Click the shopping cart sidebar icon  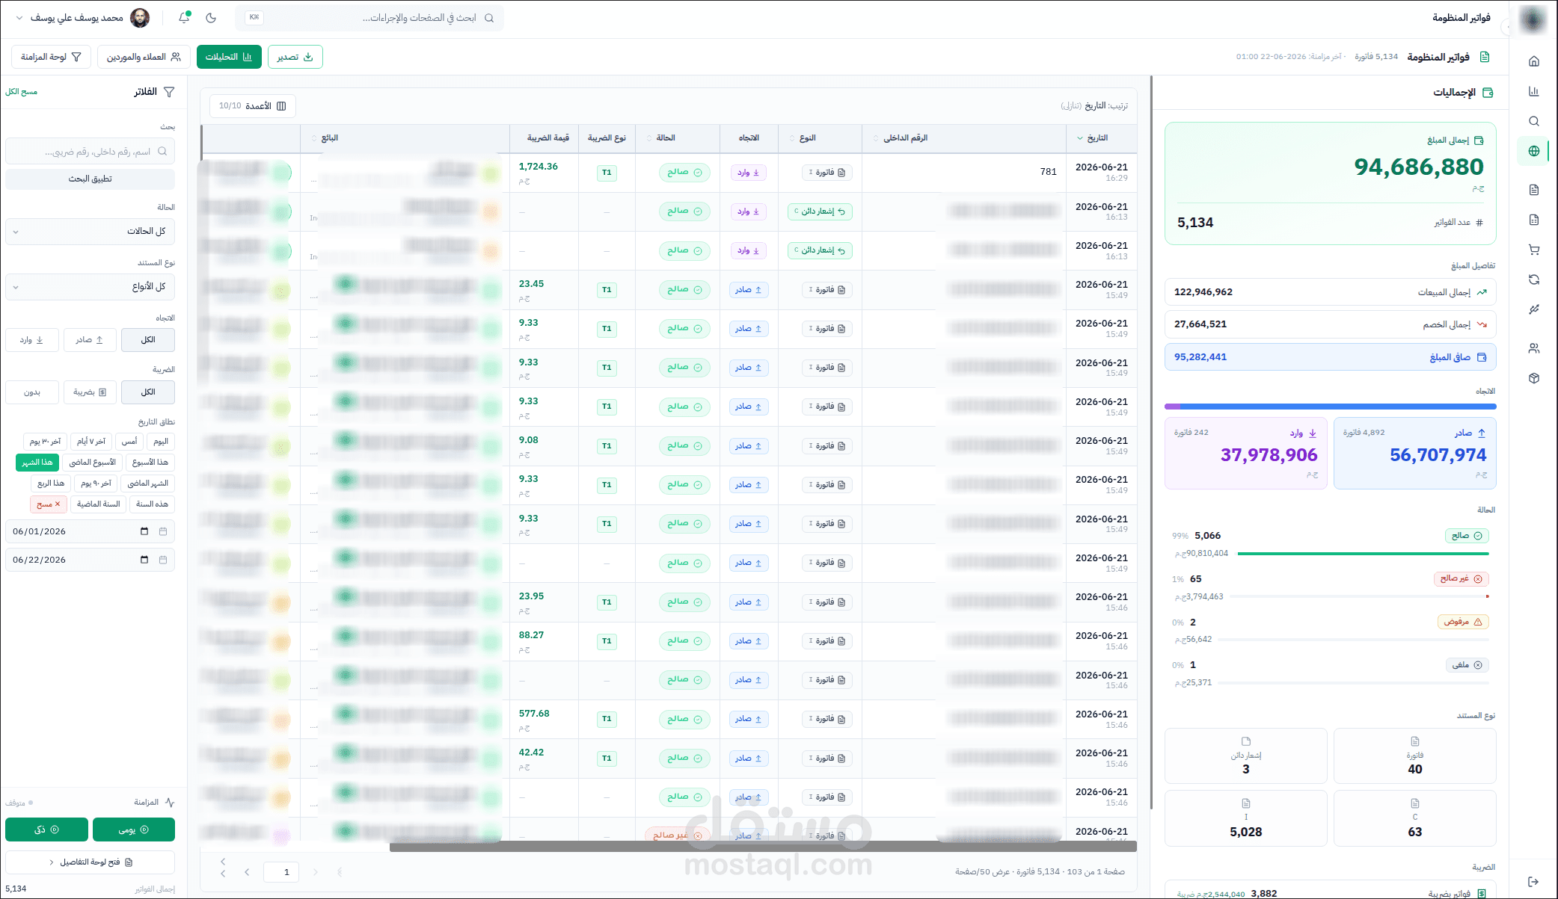[x=1533, y=250]
